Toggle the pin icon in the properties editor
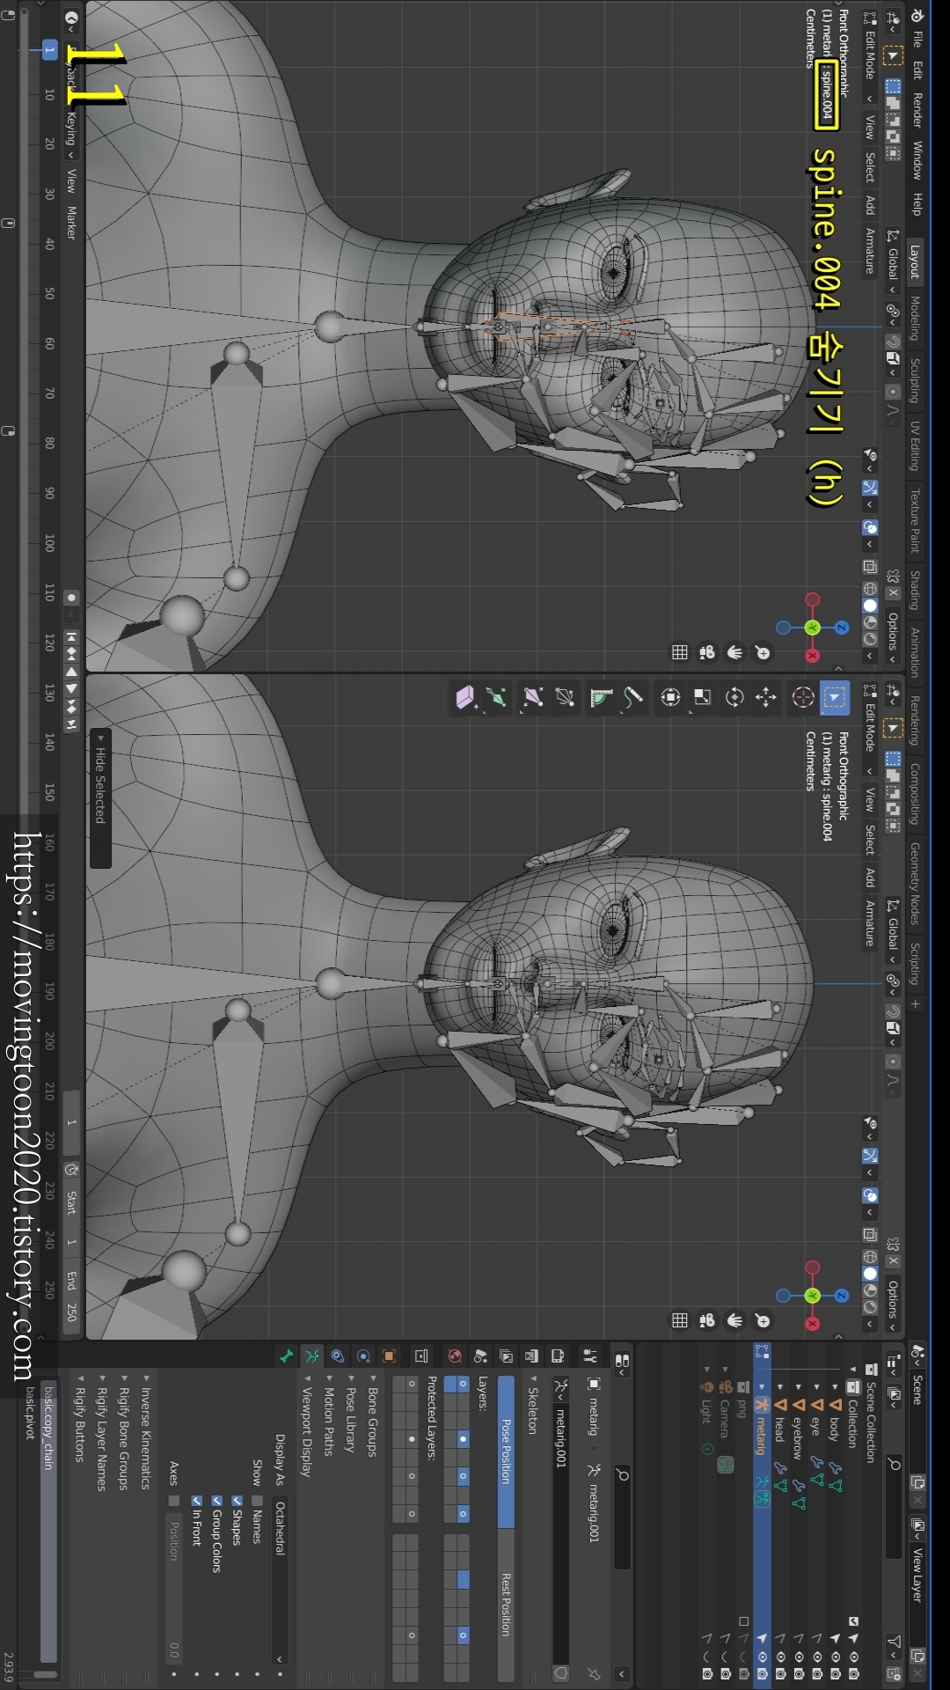Viewport: 950px width, 1690px height. [594, 1673]
